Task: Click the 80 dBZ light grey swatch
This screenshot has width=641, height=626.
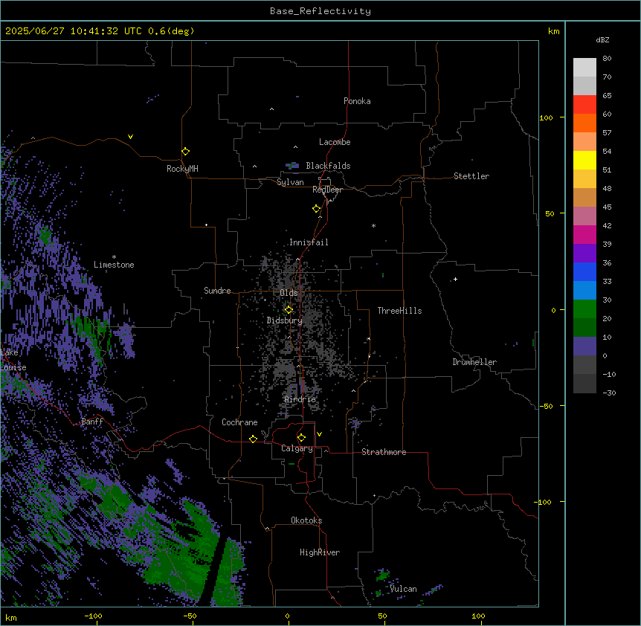Action: (584, 68)
